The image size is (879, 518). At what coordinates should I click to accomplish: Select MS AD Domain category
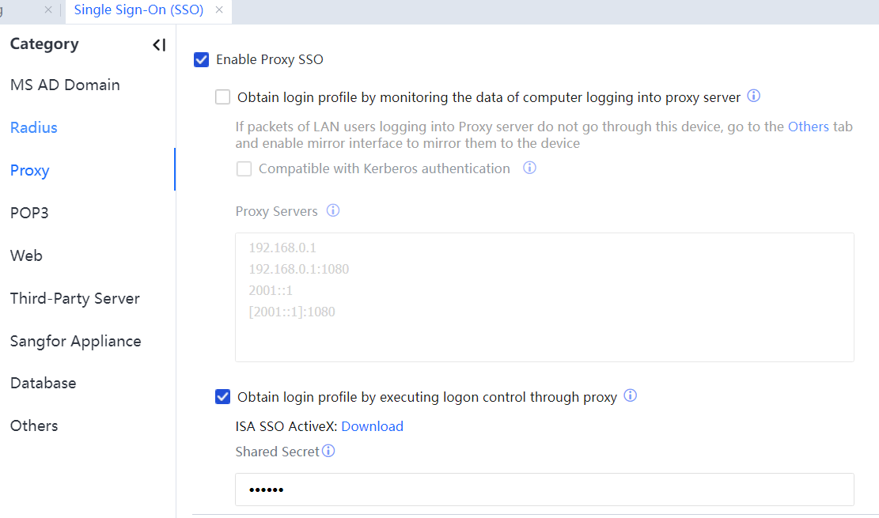[x=65, y=85]
